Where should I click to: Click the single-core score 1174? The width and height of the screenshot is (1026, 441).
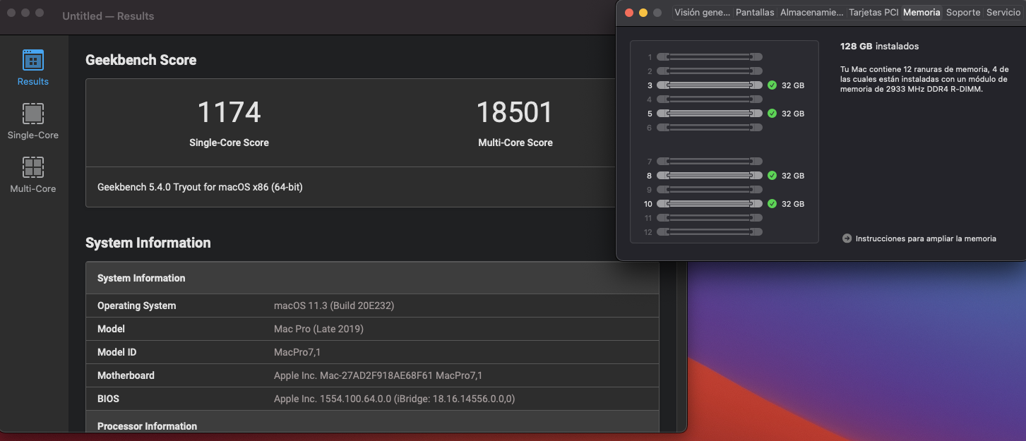pos(229,112)
